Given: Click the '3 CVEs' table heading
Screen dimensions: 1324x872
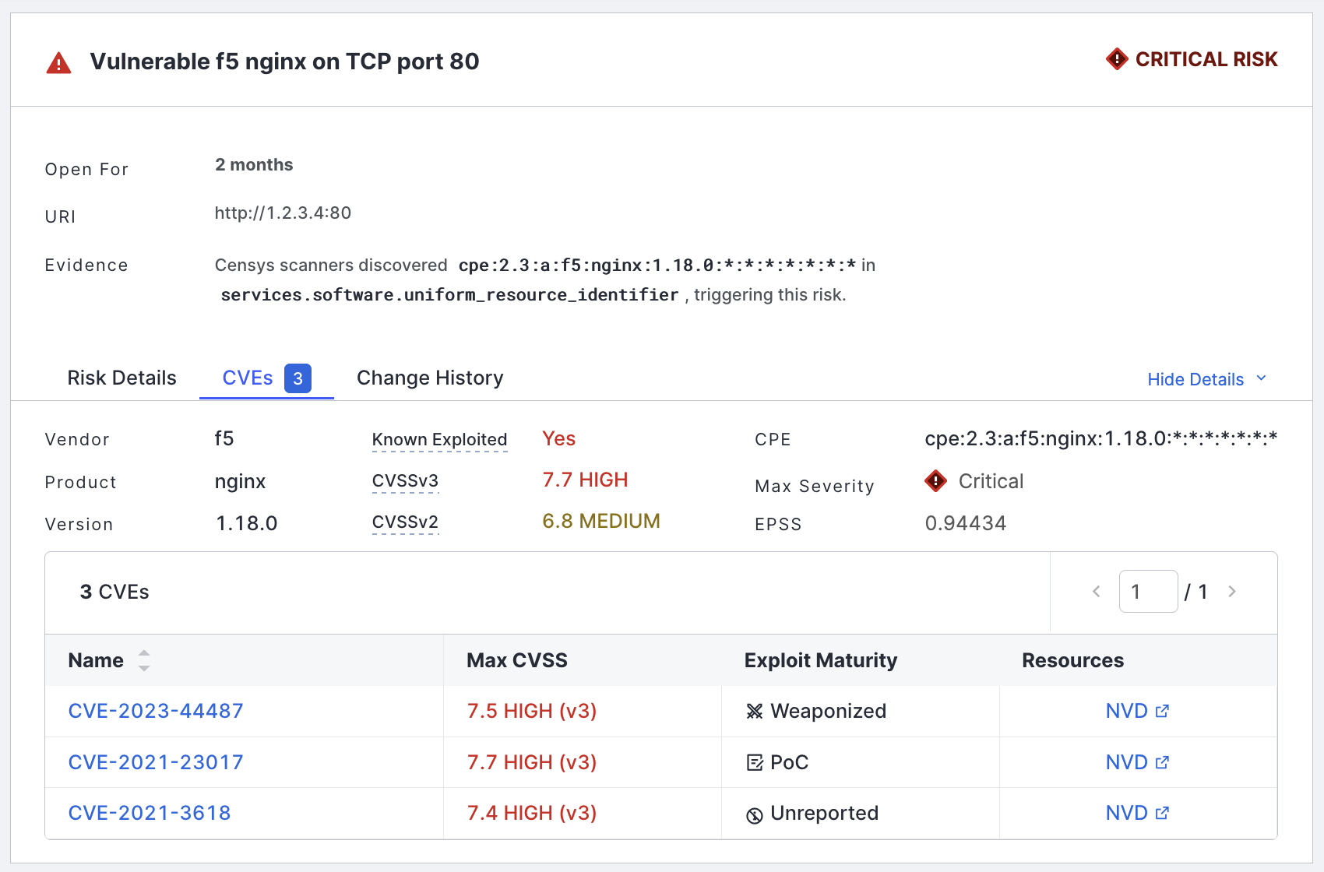Looking at the screenshot, I should pos(114,592).
